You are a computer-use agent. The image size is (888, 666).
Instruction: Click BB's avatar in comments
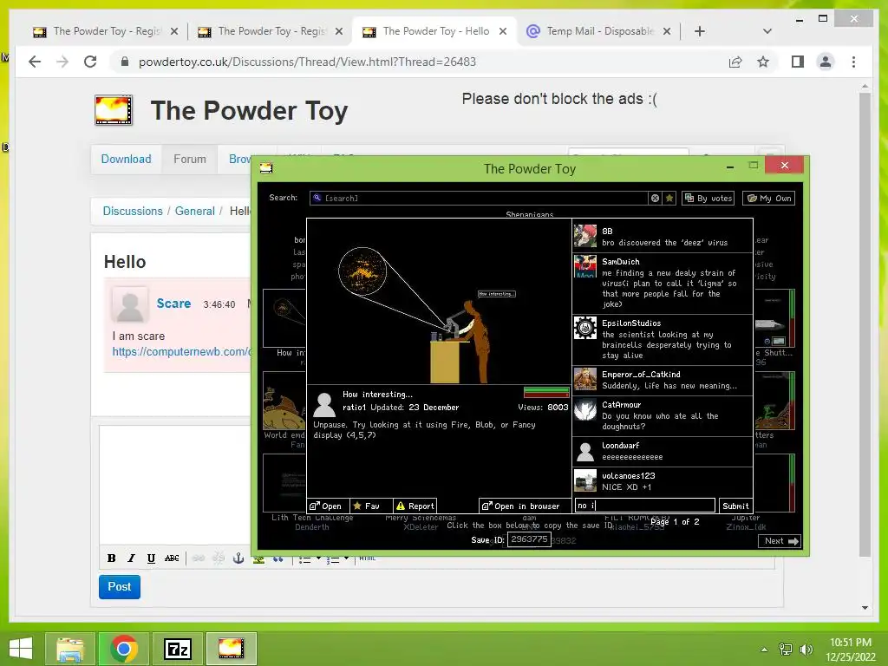click(585, 237)
